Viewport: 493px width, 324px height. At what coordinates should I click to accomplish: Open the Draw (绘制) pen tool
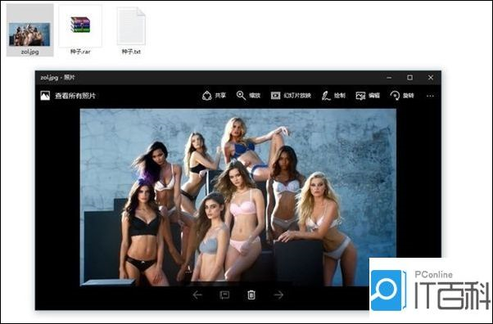[x=333, y=96]
